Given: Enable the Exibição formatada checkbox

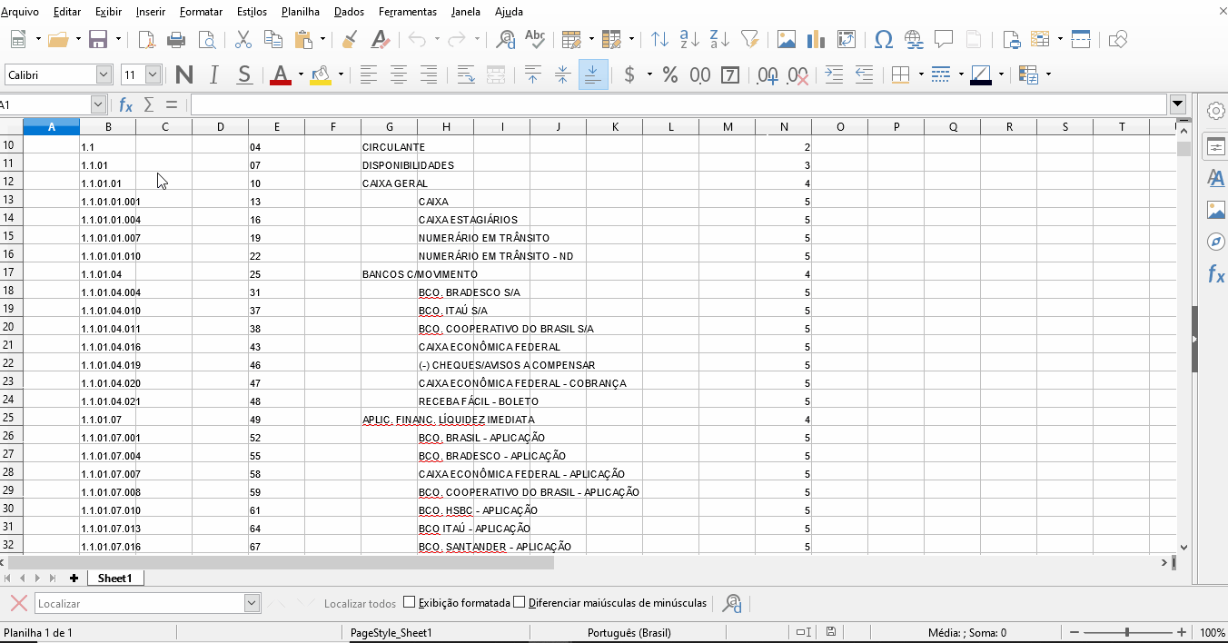Looking at the screenshot, I should point(408,602).
